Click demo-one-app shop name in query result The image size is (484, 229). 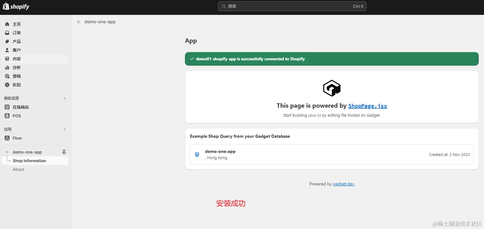pyautogui.click(x=220, y=151)
